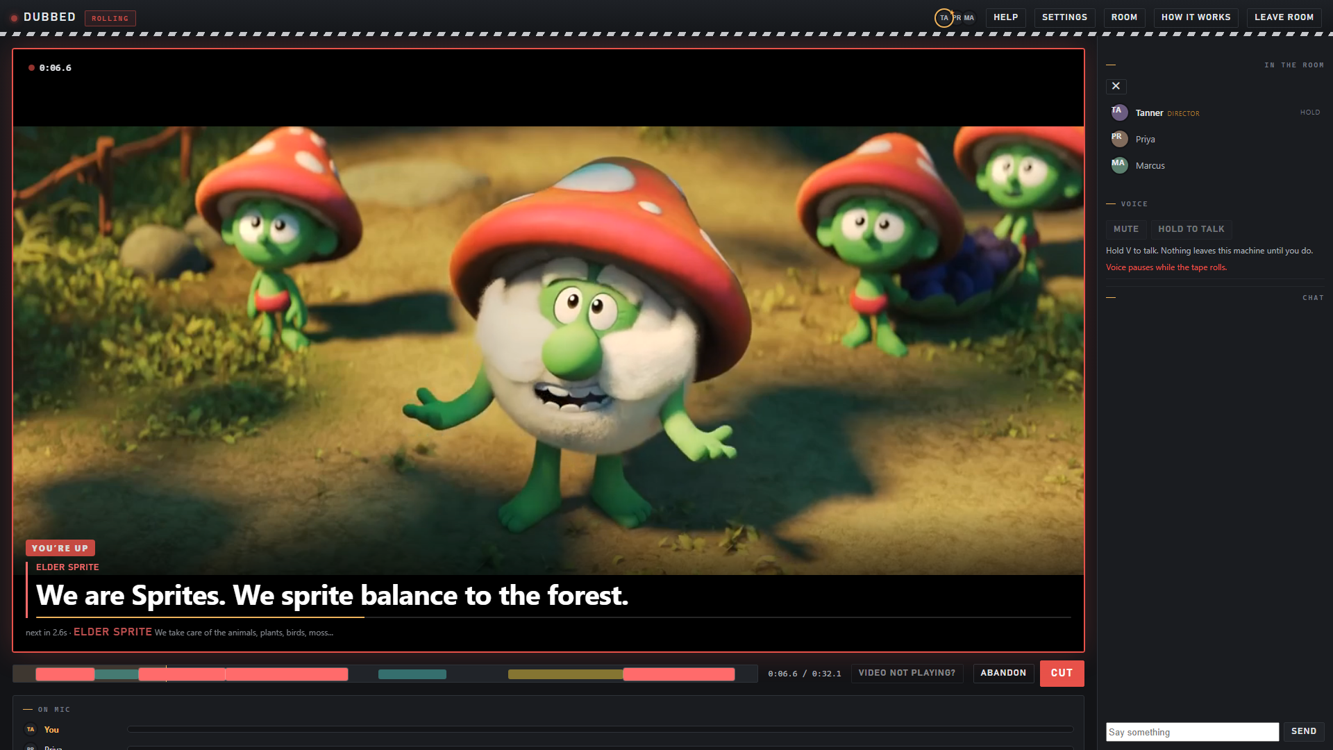Click the DUBBED app title

tap(49, 17)
